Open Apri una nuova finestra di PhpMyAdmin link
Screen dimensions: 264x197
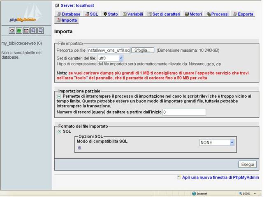pyautogui.click(x=220, y=177)
